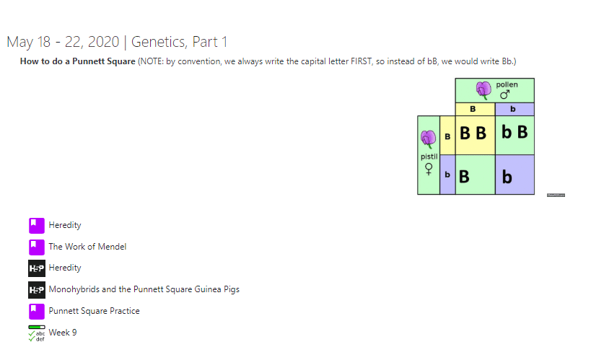Click the H5P icon beside Heredity
Screen dimensions: 604x347
[37, 268]
